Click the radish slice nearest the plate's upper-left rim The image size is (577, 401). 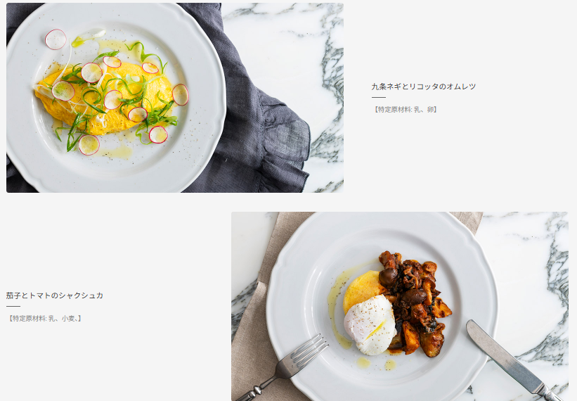pyautogui.click(x=56, y=39)
